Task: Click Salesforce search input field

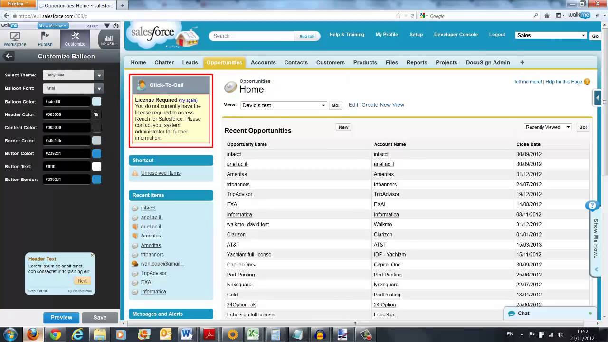Action: (252, 36)
